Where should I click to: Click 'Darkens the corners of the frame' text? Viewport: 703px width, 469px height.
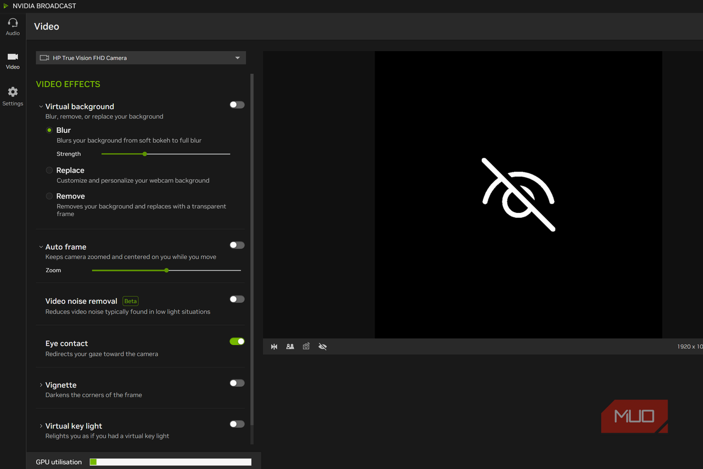94,395
